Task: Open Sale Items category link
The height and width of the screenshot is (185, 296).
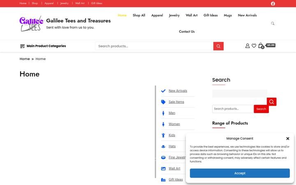Action: point(176,102)
